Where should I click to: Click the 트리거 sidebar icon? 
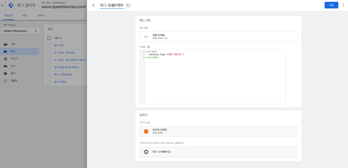coord(5,59)
